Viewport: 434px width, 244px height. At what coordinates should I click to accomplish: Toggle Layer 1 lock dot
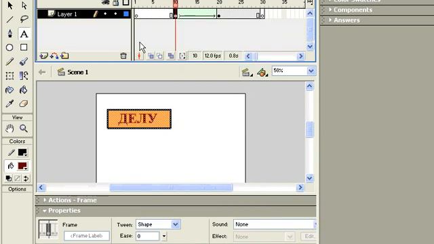pyautogui.click(x=115, y=14)
